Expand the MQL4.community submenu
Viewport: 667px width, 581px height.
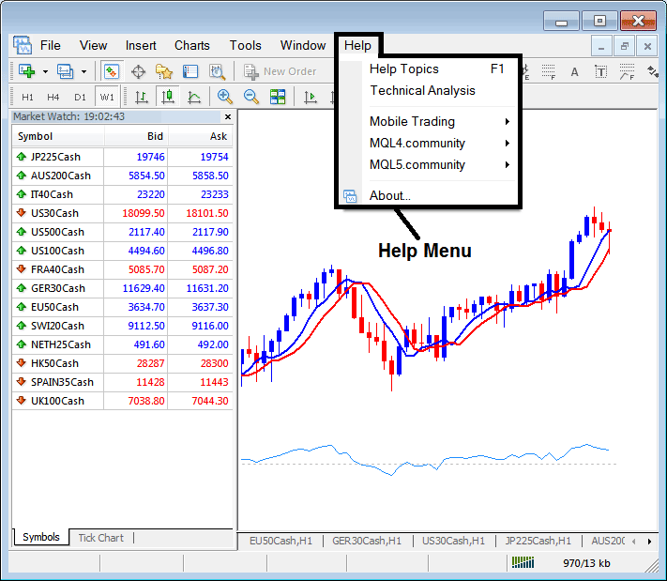430,144
